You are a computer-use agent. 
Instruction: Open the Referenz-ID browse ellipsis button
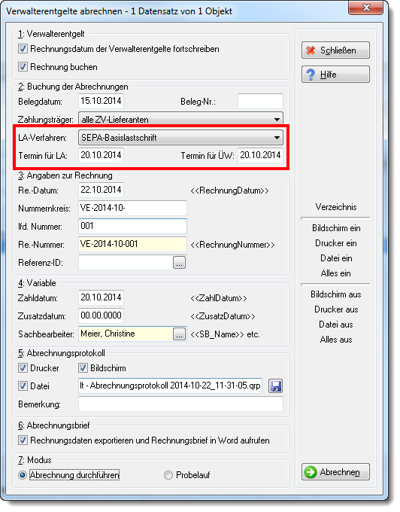pos(179,262)
